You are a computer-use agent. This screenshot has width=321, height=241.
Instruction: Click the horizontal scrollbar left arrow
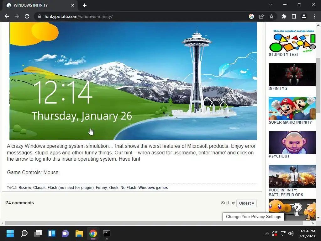tap(3, 223)
